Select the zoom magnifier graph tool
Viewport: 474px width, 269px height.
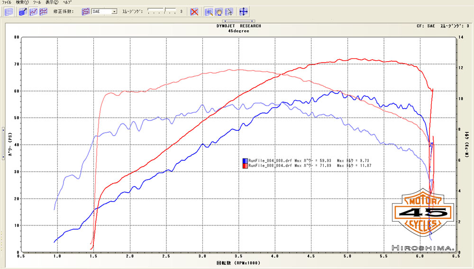(x=209, y=11)
